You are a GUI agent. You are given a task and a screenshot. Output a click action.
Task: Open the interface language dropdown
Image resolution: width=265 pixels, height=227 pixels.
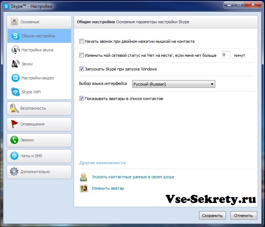click(174, 84)
